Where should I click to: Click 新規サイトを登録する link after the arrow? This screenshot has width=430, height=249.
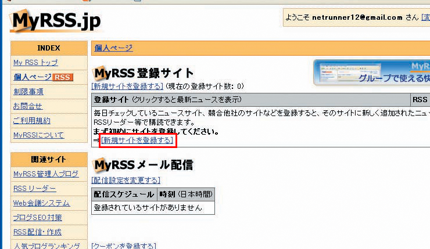(137, 140)
